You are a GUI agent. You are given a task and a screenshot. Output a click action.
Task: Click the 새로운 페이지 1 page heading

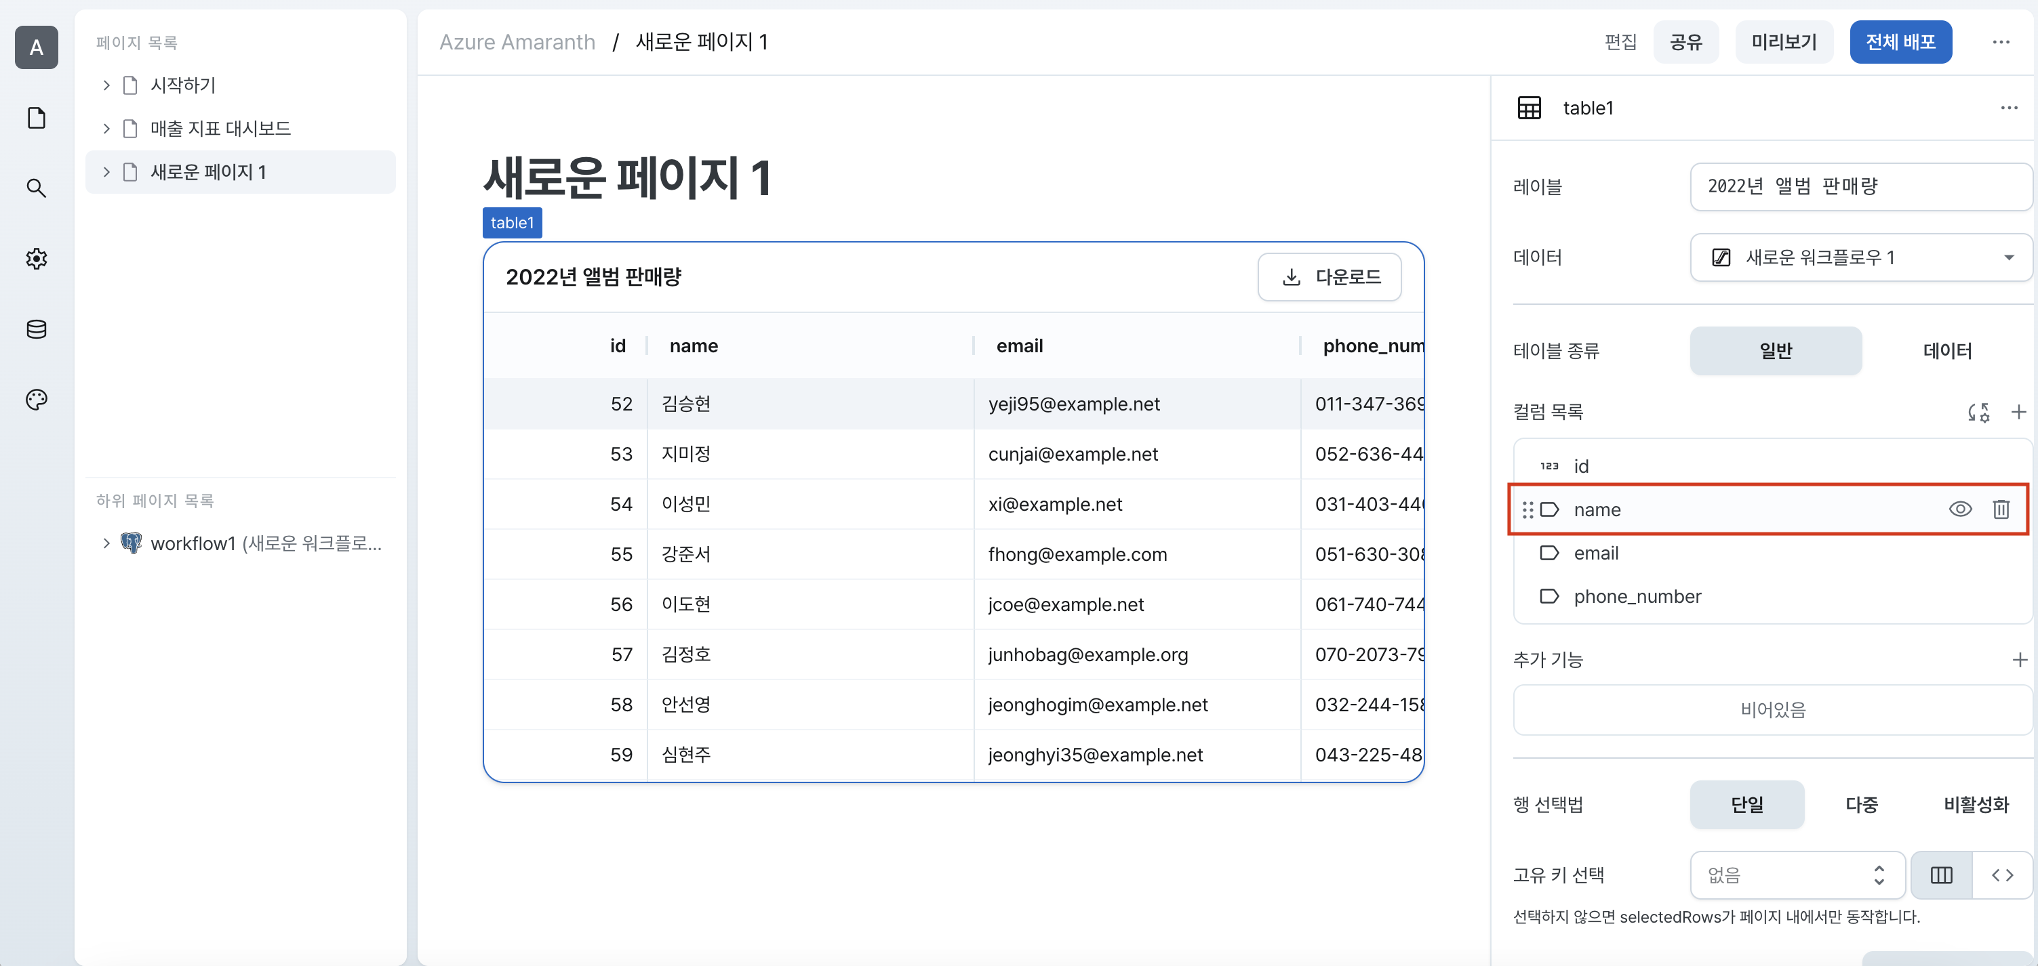click(x=627, y=177)
